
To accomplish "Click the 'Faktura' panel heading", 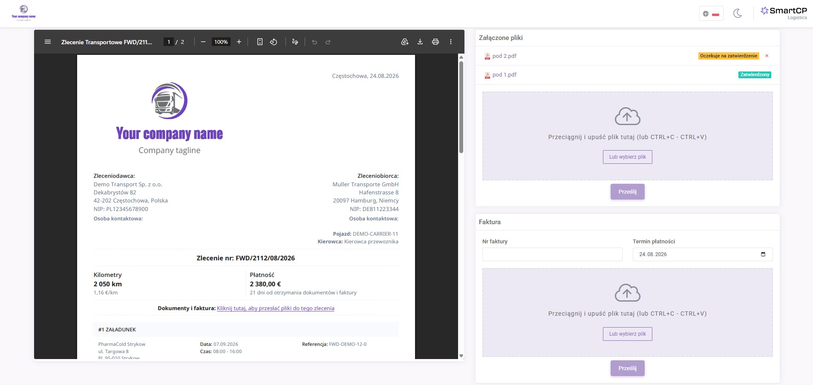I will [x=490, y=222].
